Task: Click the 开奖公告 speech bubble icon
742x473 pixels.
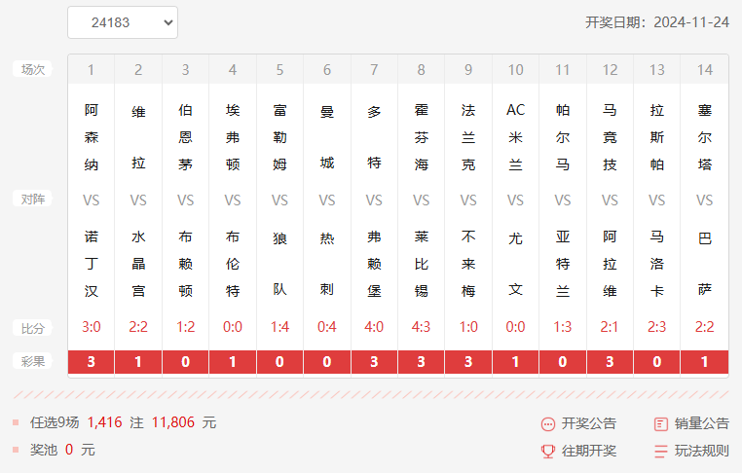Action: 547,423
